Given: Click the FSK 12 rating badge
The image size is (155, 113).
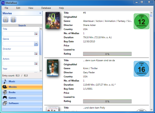Looking at the screenshot, I should click(142, 21).
